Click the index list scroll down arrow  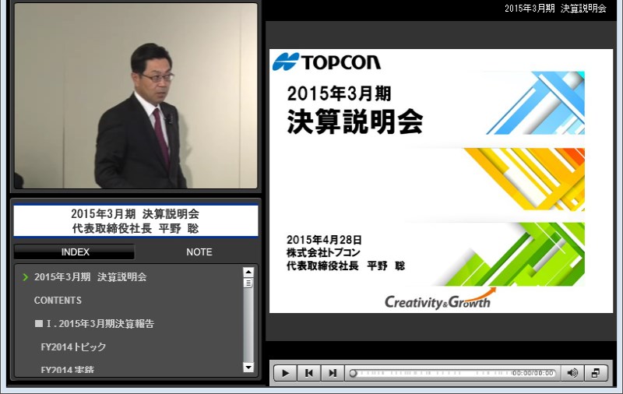tap(248, 368)
